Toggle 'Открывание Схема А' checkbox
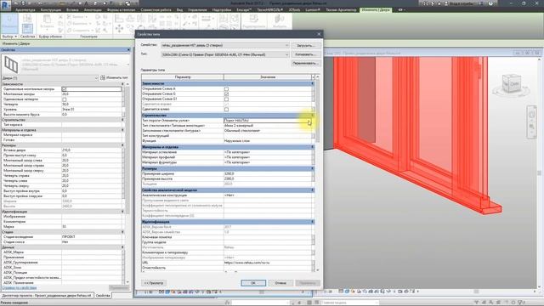 coord(227,88)
